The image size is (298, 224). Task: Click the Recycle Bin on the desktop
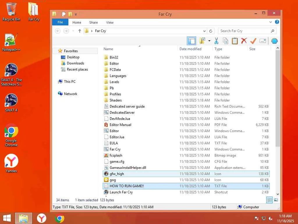pyautogui.click(x=11, y=12)
